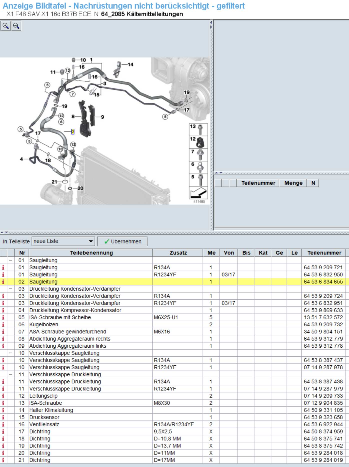Open info icon for Ventileinsatz row
The height and width of the screenshot is (467, 349).
click(x=3, y=424)
